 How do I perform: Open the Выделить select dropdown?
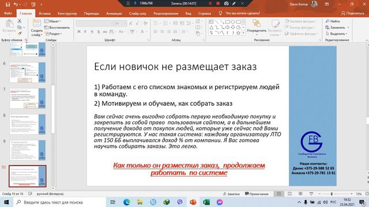337,33
